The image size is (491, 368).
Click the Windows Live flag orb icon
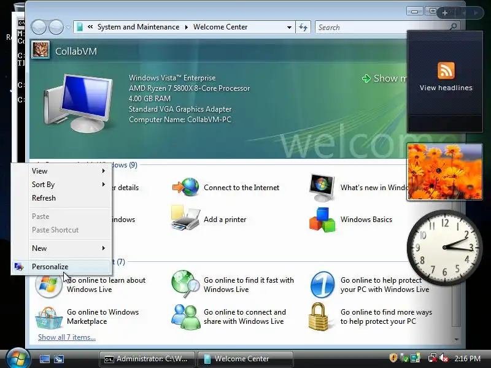48,285
